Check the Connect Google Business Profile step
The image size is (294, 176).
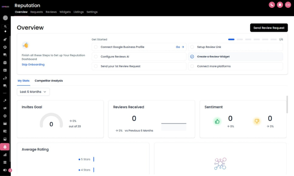96,47
